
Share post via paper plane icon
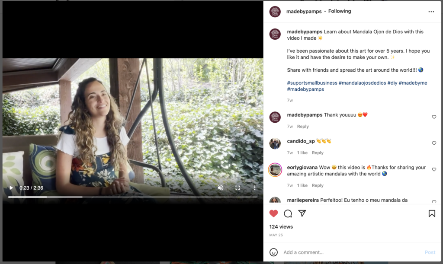click(x=302, y=213)
